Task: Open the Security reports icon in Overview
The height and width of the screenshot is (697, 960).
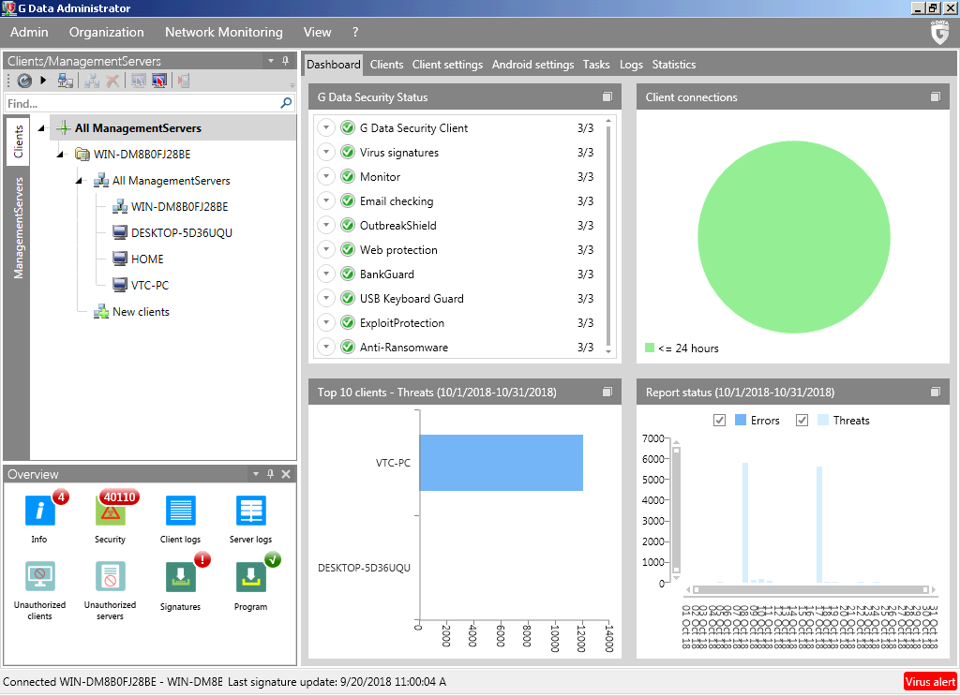Action: (110, 512)
